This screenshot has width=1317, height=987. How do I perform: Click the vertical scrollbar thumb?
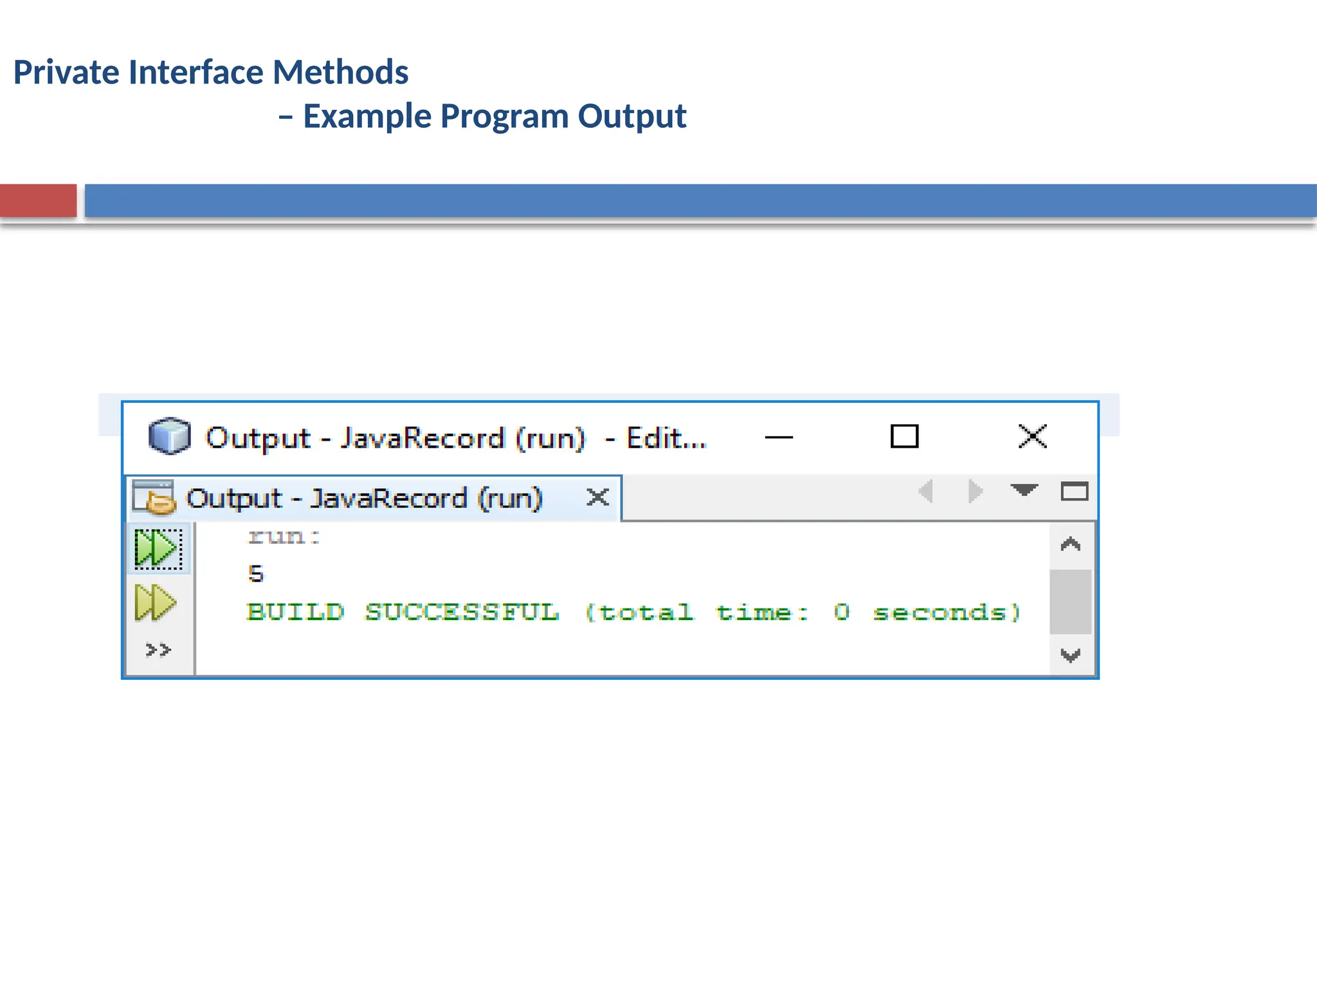(x=1070, y=601)
